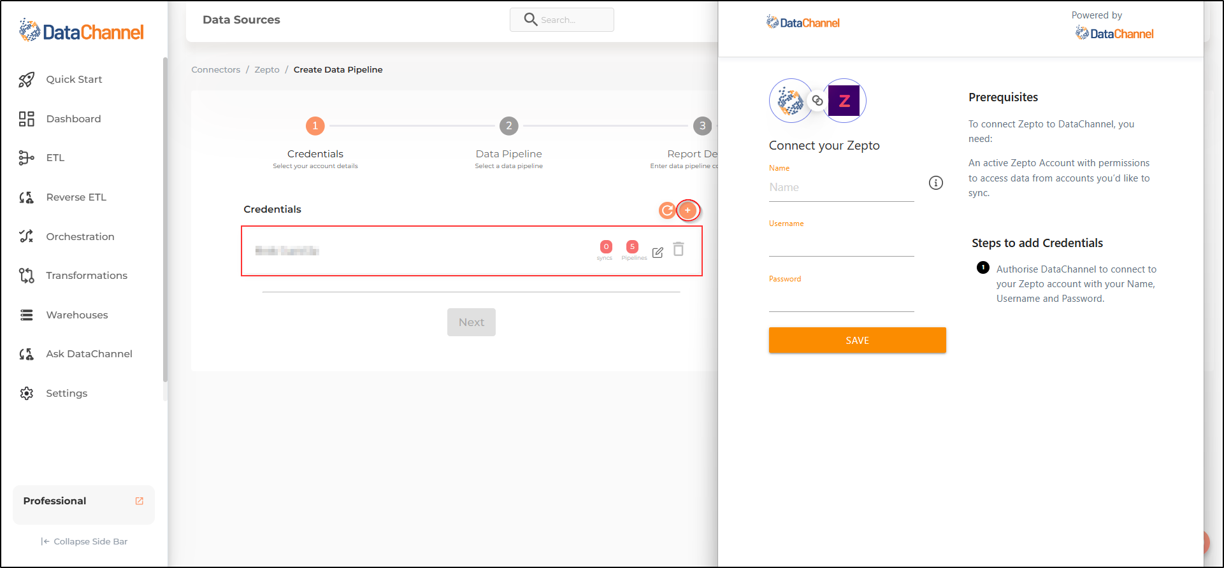Screen dimensions: 1224x568
Task: Click the Professional plan card
Action: 83,505
